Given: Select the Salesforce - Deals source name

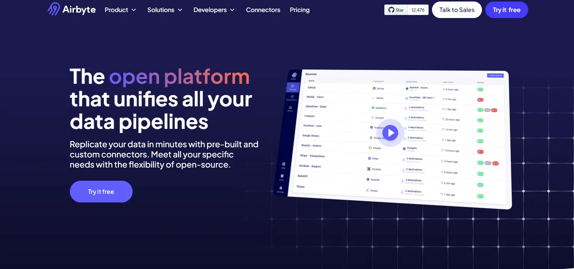Looking at the screenshot, I should tap(316, 107).
